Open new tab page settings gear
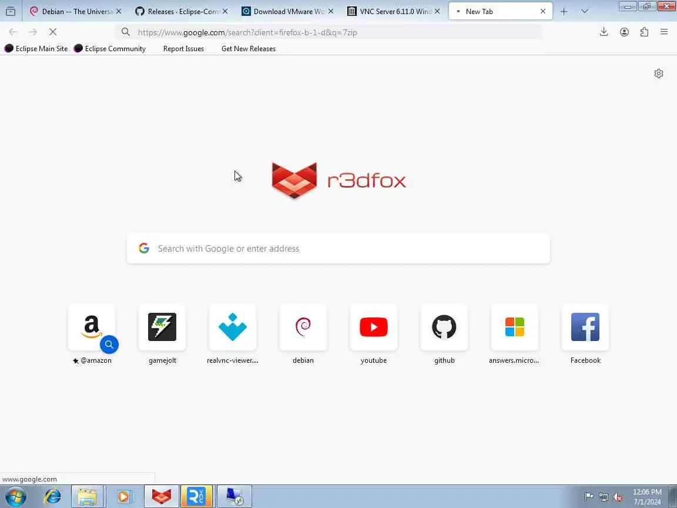Viewport: 677px width, 508px height. (x=658, y=73)
